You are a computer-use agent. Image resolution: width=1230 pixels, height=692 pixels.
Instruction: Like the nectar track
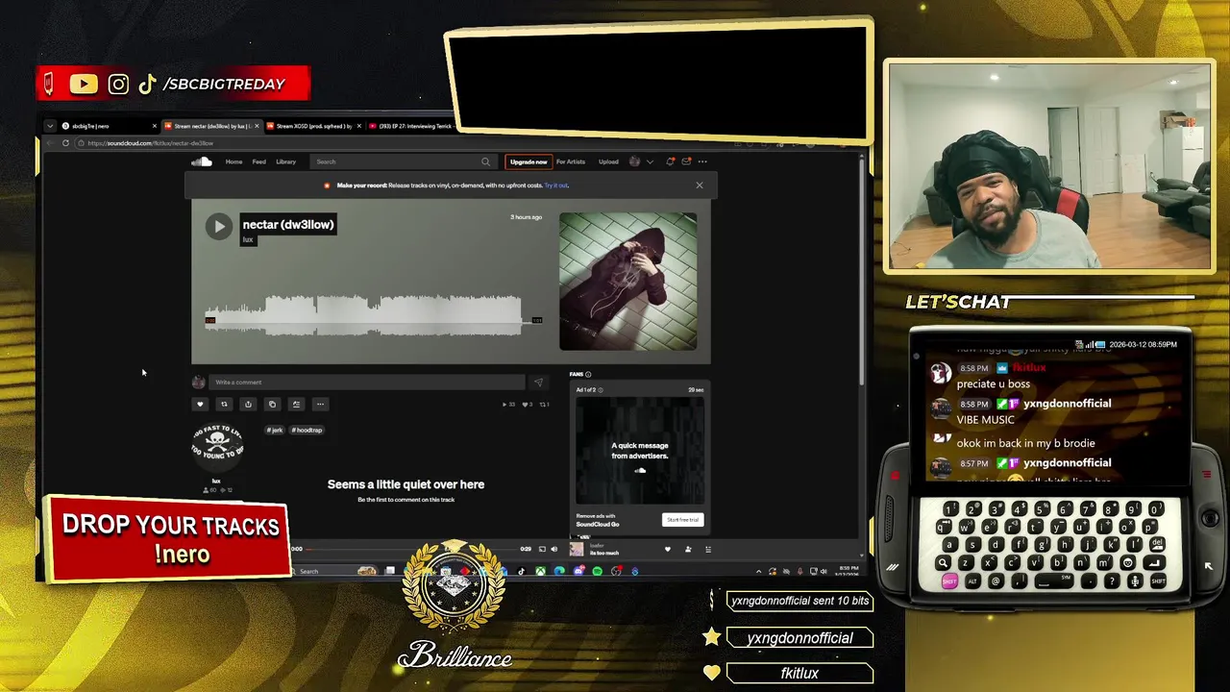[x=200, y=405]
